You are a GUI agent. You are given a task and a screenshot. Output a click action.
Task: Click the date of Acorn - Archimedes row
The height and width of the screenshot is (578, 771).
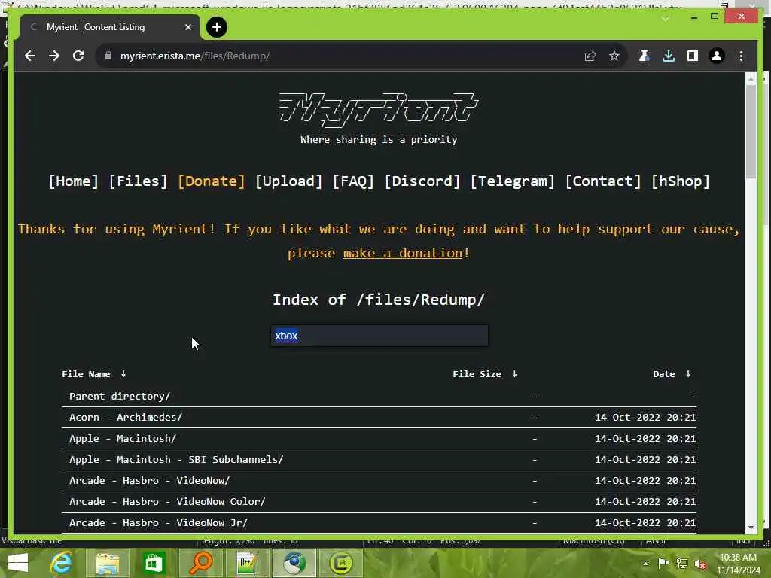click(645, 417)
